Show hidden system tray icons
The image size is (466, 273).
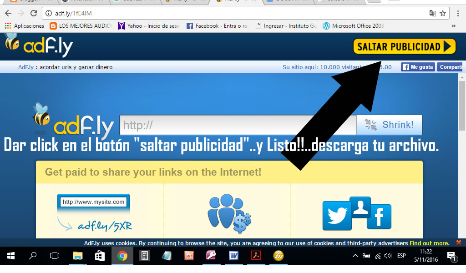(355, 255)
